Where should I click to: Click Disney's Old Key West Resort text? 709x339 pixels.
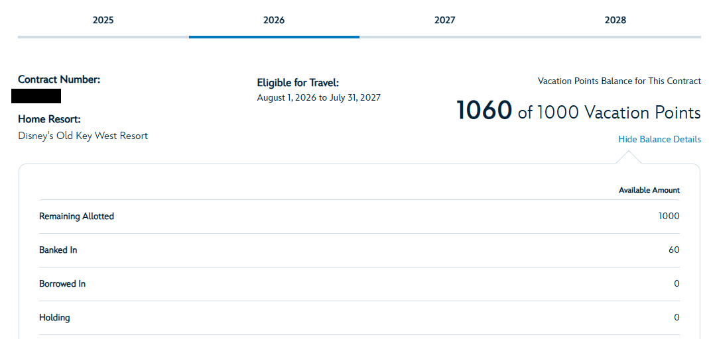83,136
